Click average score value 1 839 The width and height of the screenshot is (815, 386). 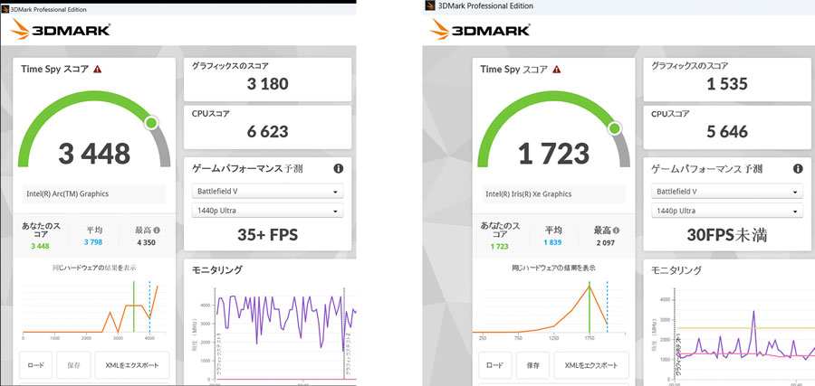[x=553, y=242]
